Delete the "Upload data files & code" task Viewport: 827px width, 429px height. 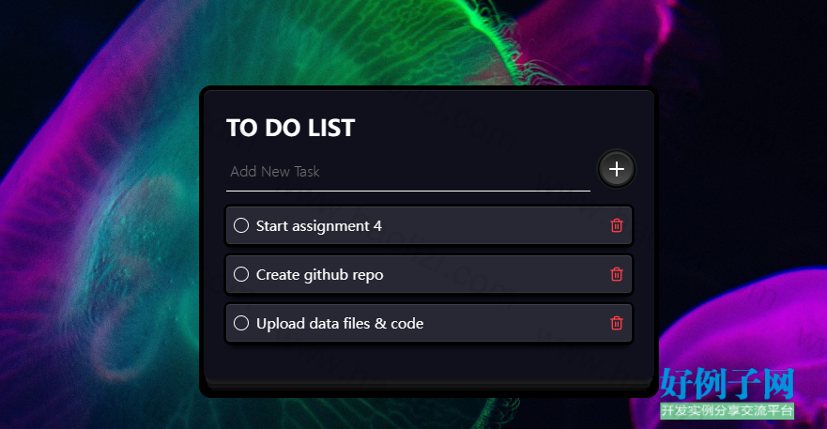617,323
